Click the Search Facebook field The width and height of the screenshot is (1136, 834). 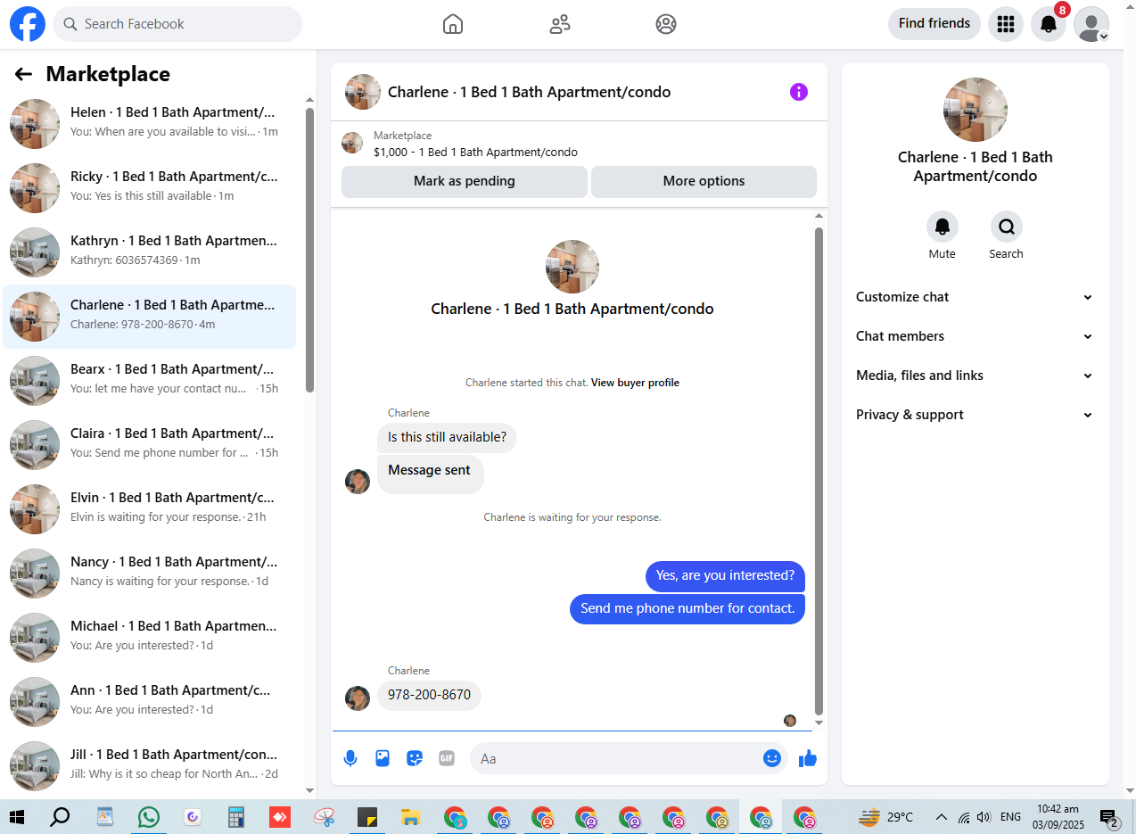pyautogui.click(x=177, y=24)
